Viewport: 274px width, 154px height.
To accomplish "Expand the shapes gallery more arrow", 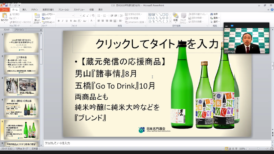I will (170, 21).
